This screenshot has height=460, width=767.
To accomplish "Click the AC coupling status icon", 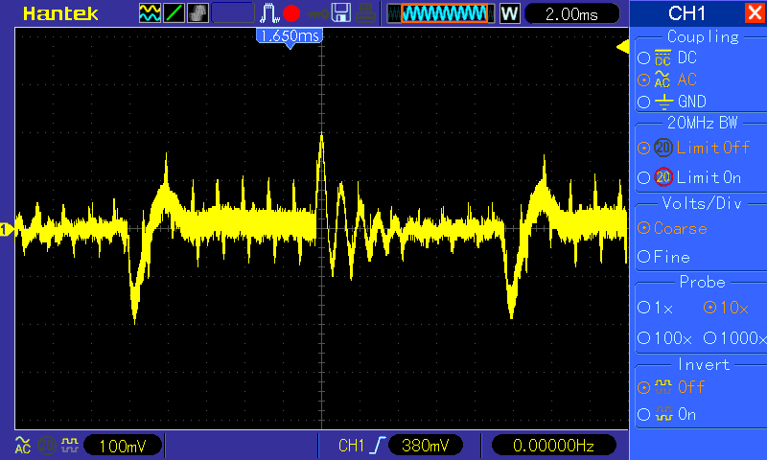I will point(22,445).
